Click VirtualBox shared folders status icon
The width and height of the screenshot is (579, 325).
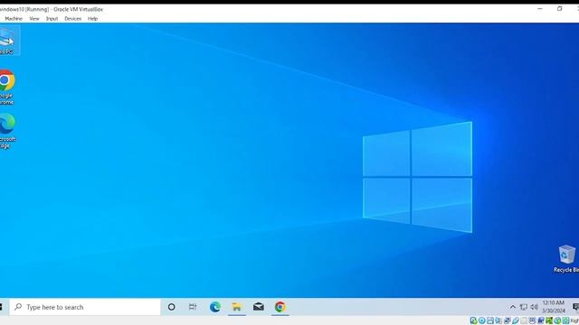pyautogui.click(x=524, y=320)
